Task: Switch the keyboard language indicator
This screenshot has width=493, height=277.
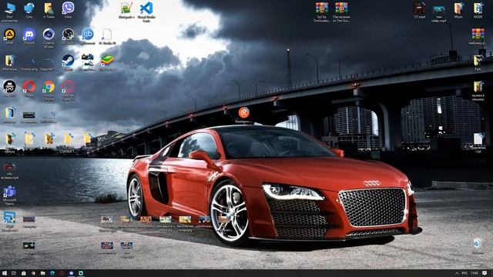Action: (x=465, y=273)
